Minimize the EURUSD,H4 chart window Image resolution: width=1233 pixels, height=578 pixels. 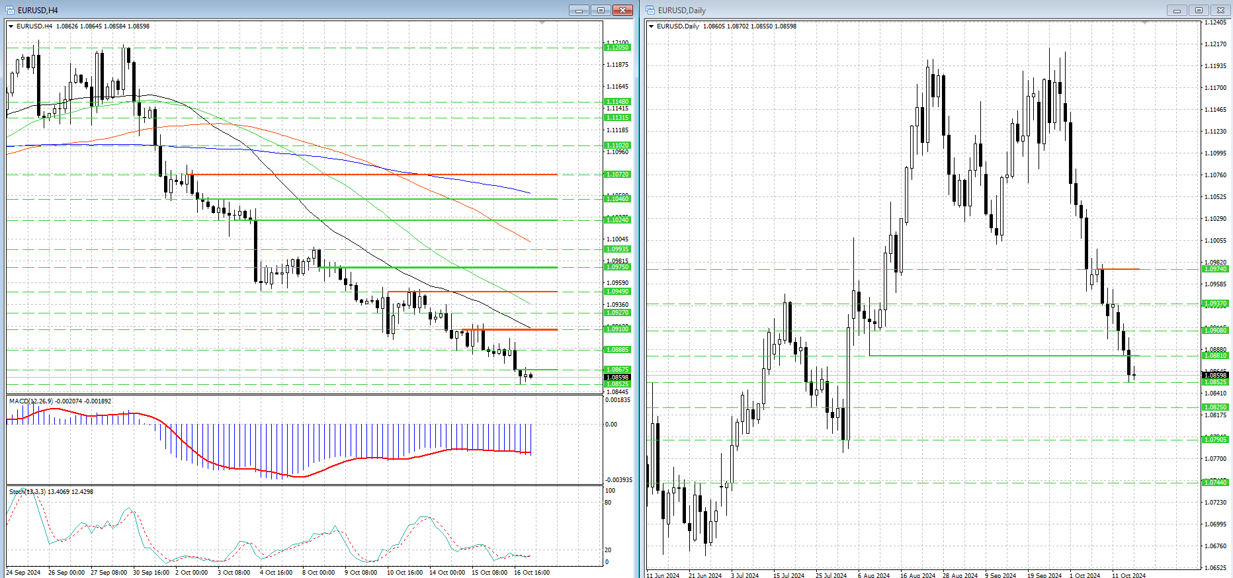(x=579, y=10)
